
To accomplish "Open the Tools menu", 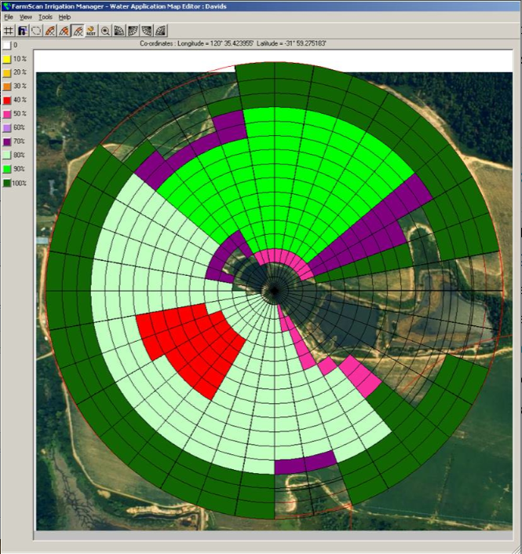I will 46,17.
